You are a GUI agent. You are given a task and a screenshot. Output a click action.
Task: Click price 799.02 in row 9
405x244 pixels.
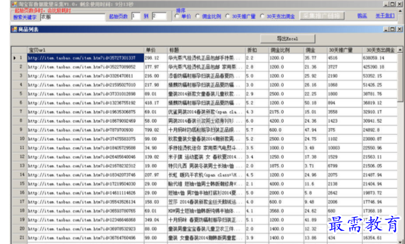pyautogui.click(x=156, y=130)
